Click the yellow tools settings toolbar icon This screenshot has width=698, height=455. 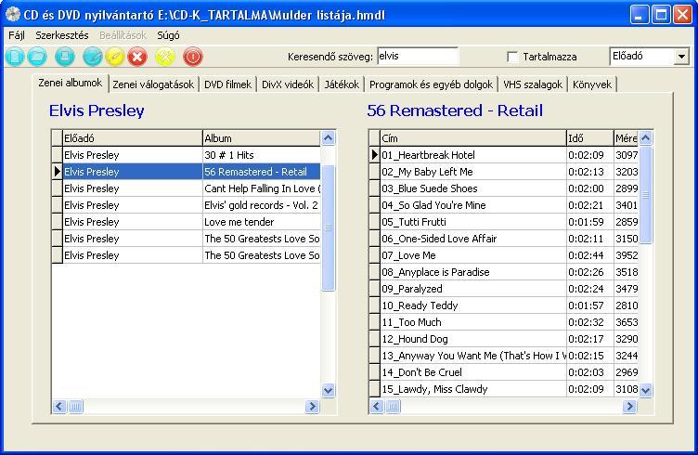click(164, 57)
